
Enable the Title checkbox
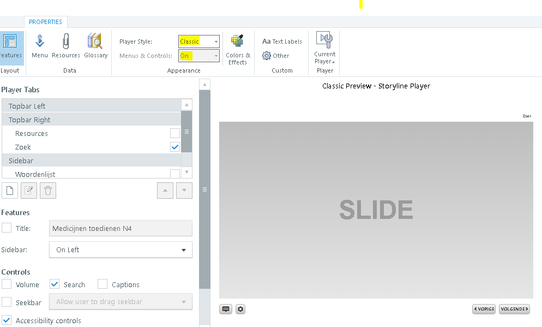pos(7,228)
